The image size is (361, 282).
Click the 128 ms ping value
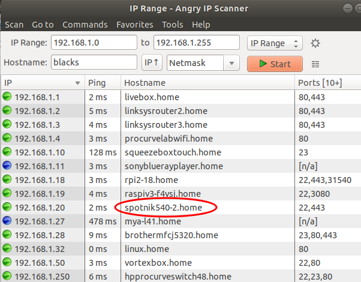(103, 152)
